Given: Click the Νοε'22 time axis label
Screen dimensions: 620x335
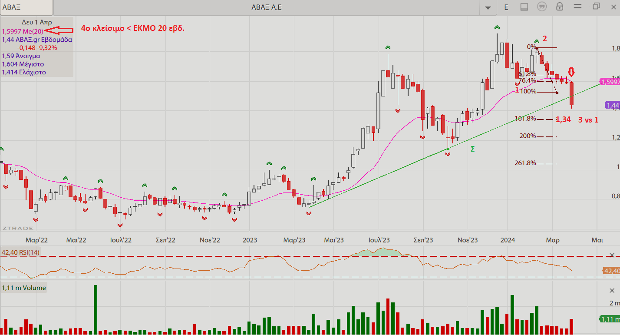Looking at the screenshot, I should [210, 240].
